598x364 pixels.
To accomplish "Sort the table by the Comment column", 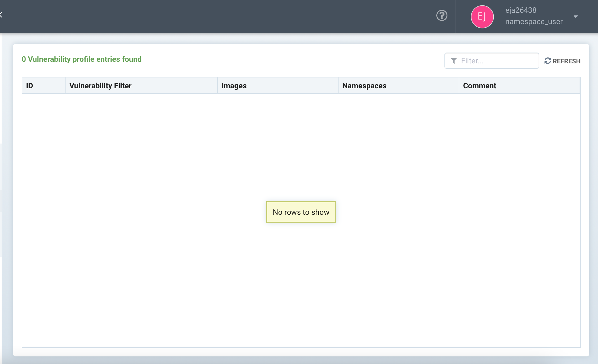I will click(480, 85).
